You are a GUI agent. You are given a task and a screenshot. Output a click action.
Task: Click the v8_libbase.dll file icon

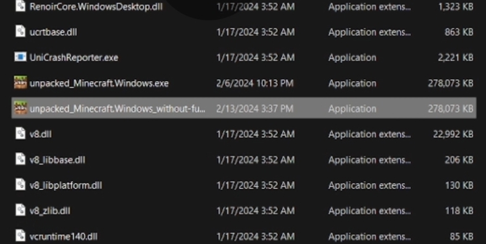point(20,159)
